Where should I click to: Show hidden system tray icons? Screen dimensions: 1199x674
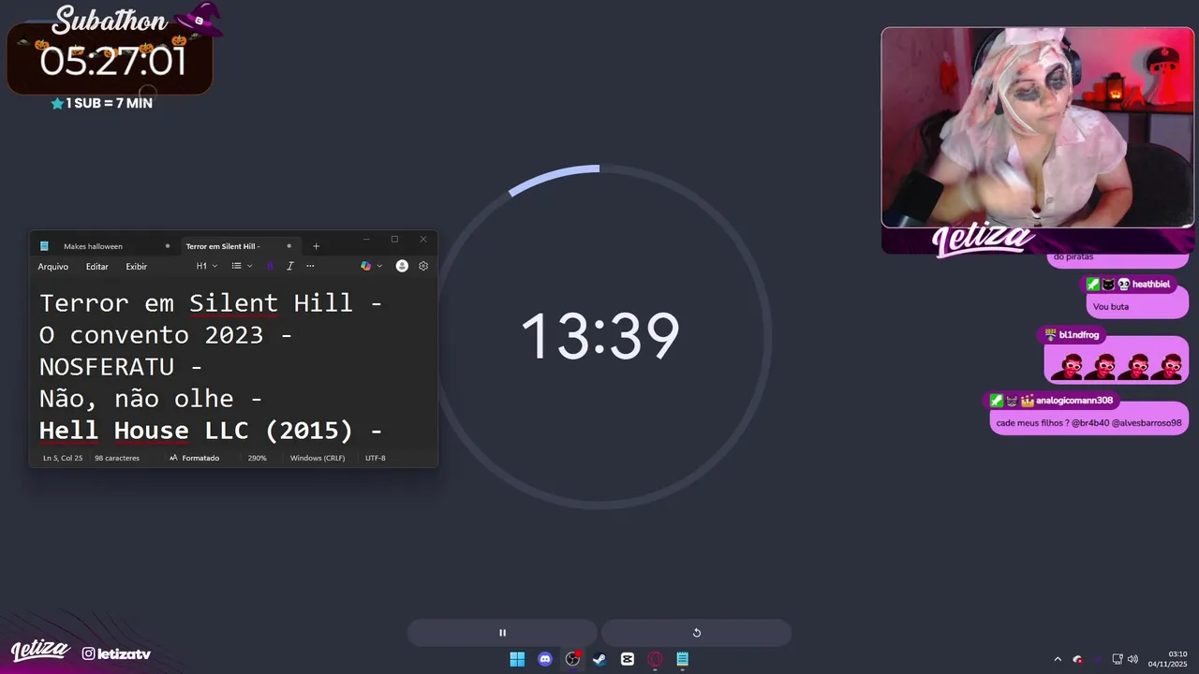(x=1058, y=659)
